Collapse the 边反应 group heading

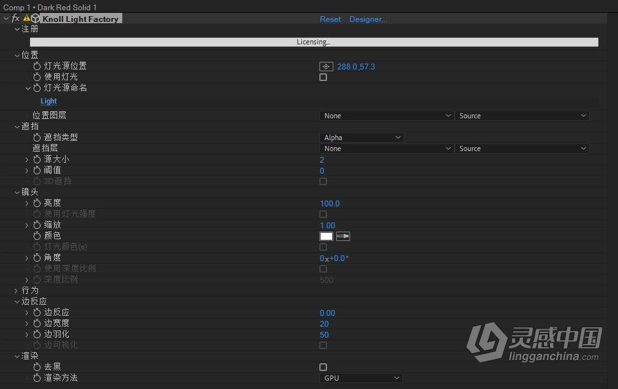[17, 302]
